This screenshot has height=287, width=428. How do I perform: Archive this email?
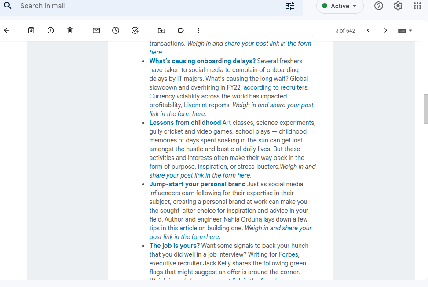31,30
